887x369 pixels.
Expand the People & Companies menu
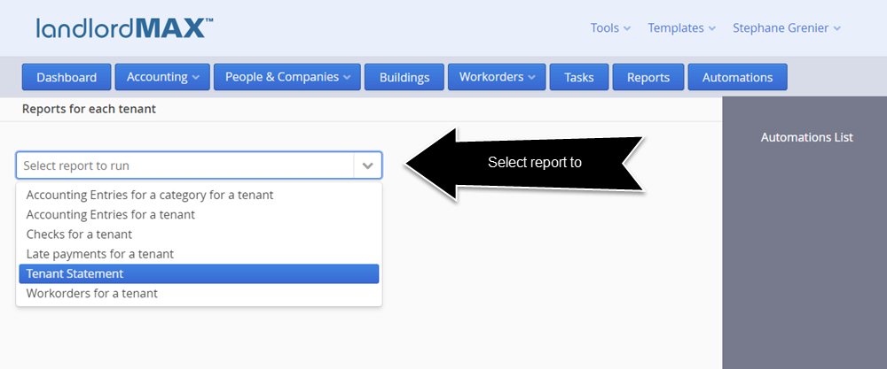tap(287, 77)
